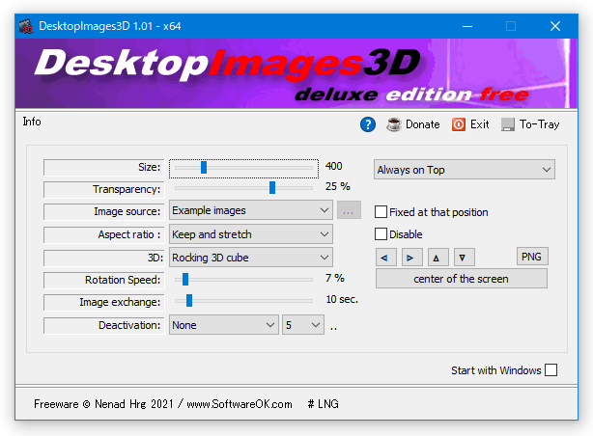Click the Rotation Speed slider track
The width and height of the screenshot is (593, 436).
click(x=243, y=280)
